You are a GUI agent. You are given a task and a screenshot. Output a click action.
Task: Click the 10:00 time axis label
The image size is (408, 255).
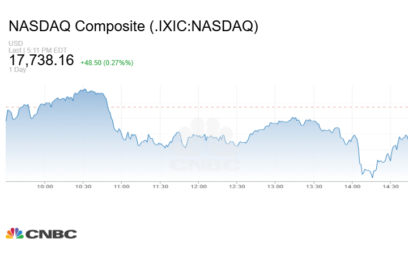(x=45, y=186)
